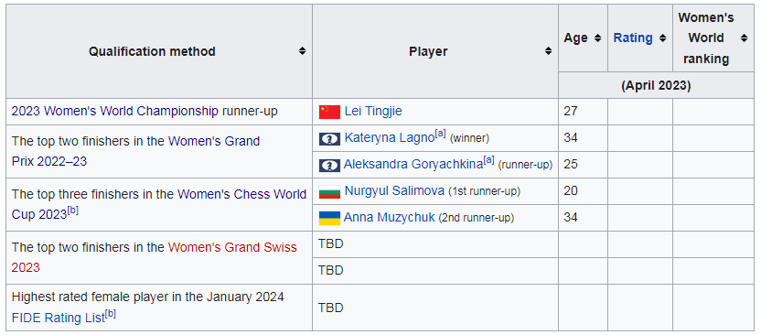
Task: Click the FIDE flag icon beside Aleksandra Goryachkina
Action: point(329,165)
